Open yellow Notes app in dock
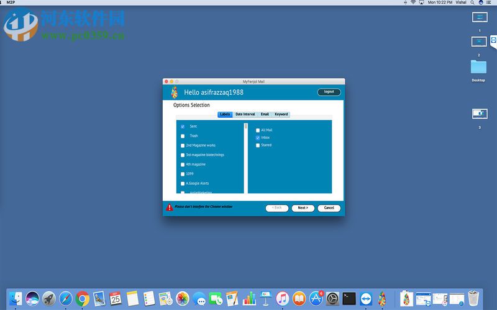Viewport: 497px width, 310px height. click(132, 299)
